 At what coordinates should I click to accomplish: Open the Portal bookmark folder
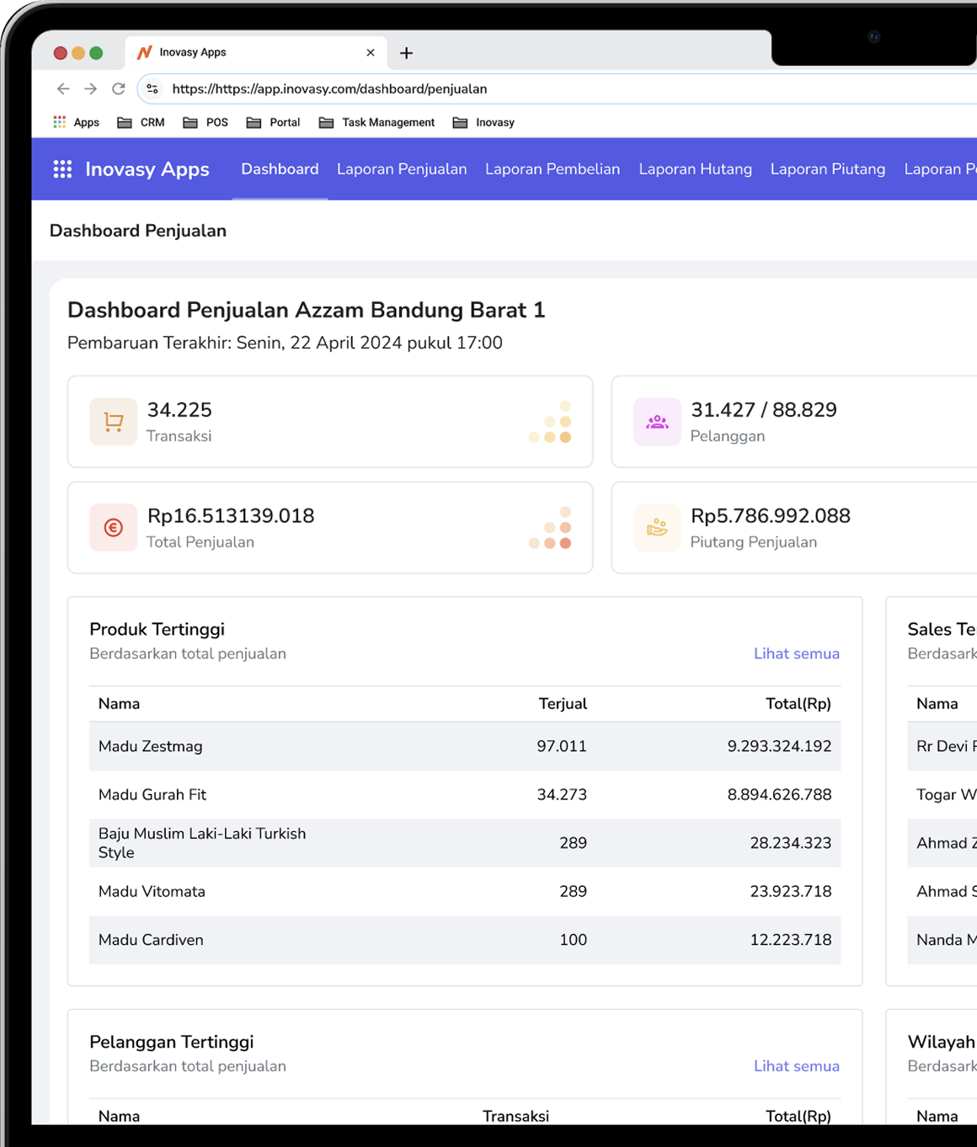[273, 122]
